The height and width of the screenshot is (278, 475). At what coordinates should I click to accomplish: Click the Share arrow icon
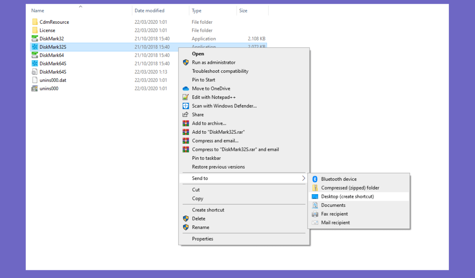185,114
